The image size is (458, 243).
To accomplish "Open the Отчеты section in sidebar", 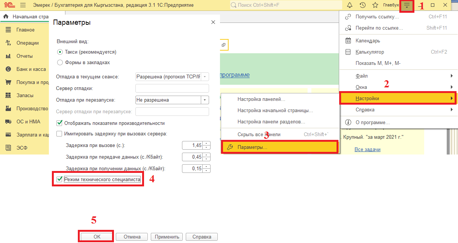I will pyautogui.click(x=24, y=56).
